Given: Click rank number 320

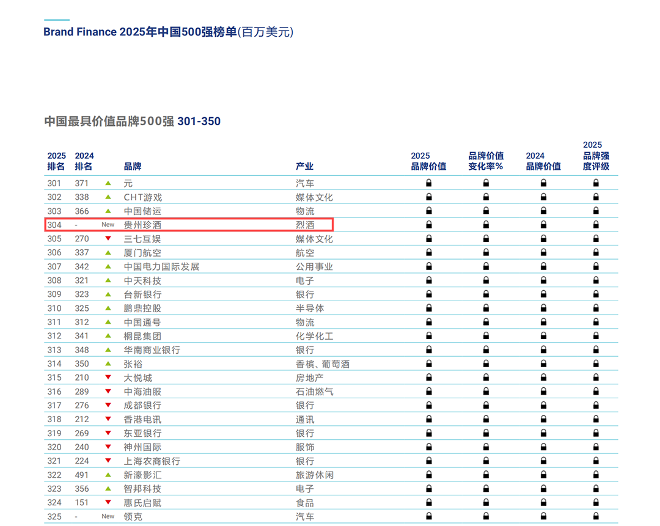Looking at the screenshot, I should [54, 447].
